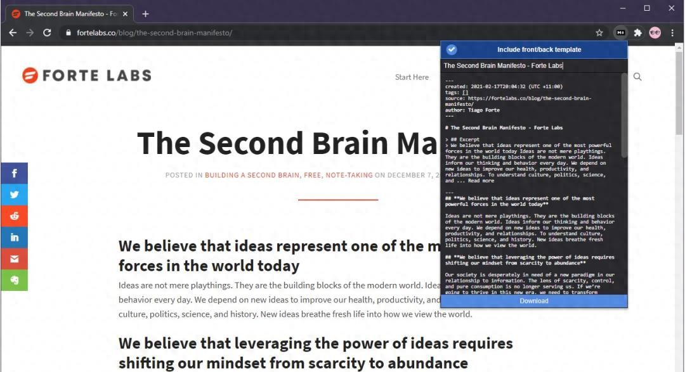685x372 pixels.
Task: Open the Extensions puzzle menu
Action: (638, 33)
